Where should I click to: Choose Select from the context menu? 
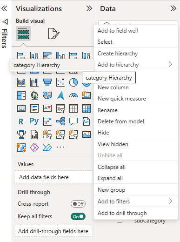point(136,42)
